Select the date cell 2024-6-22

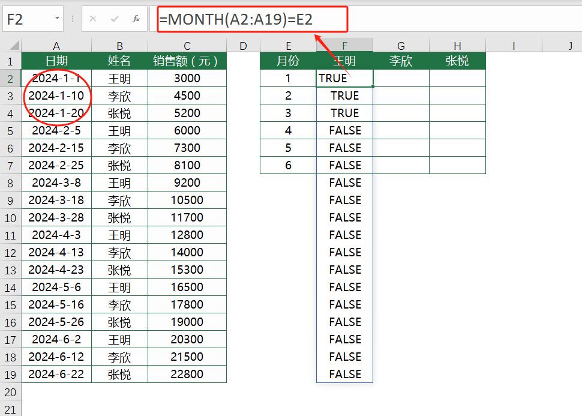pos(56,374)
